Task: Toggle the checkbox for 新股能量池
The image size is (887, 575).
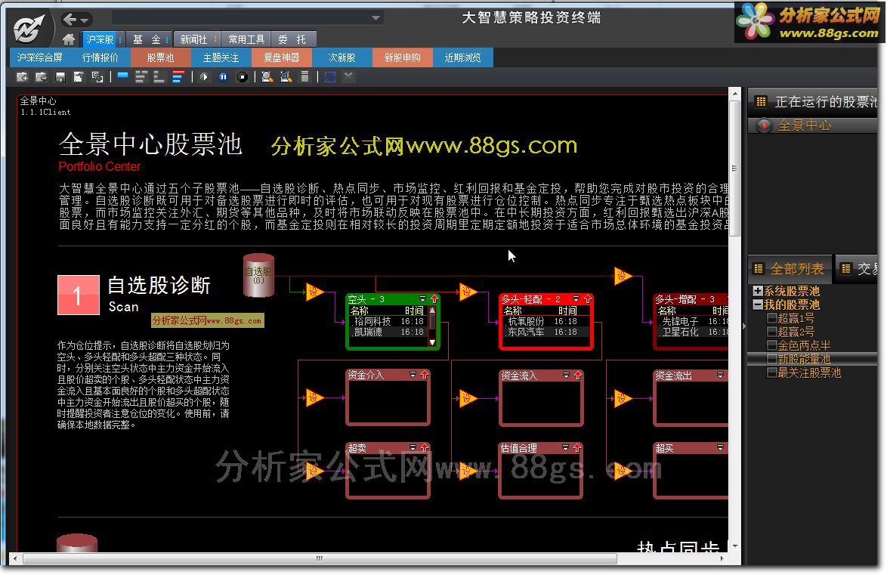Action: tap(771, 359)
